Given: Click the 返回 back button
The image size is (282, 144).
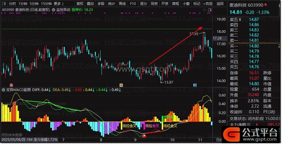Looking at the screenshot, I should point(220,4).
